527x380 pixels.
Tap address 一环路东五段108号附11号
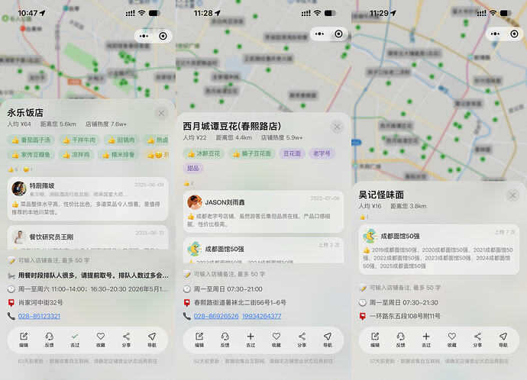405,316
